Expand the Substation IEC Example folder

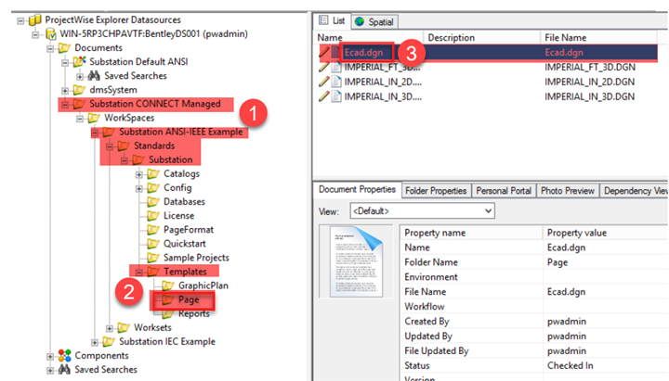pos(95,342)
